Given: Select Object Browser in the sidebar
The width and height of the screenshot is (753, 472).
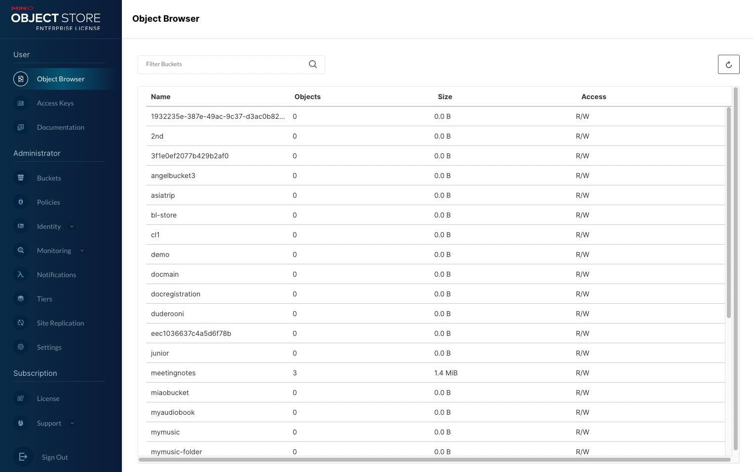Looking at the screenshot, I should click(61, 79).
